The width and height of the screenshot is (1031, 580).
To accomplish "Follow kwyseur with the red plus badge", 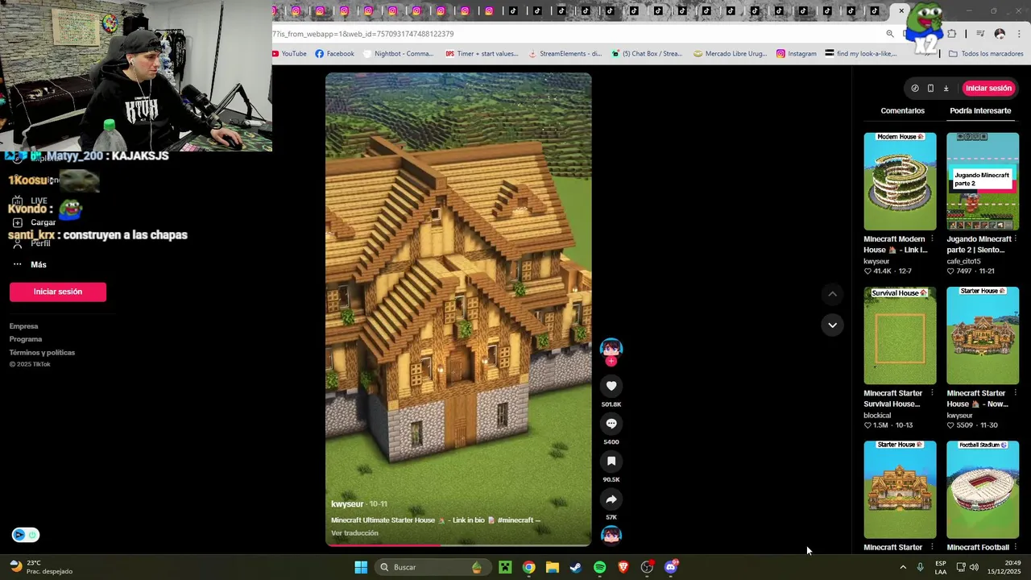I will (x=611, y=362).
